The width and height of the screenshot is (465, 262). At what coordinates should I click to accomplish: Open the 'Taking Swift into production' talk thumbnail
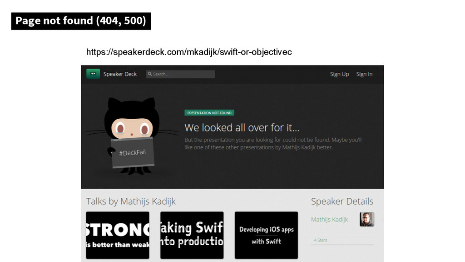tap(192, 235)
